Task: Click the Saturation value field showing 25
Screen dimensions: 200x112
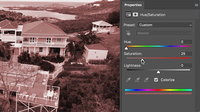Action: [x=186, y=54]
